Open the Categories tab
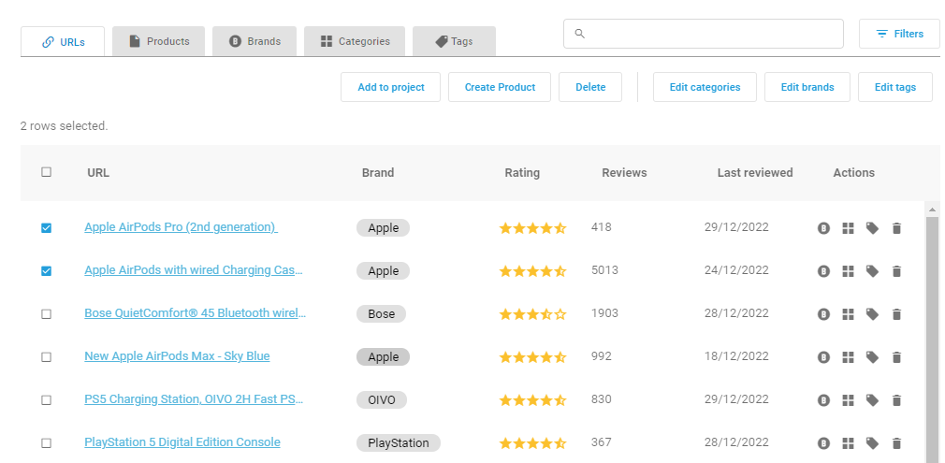 click(x=355, y=41)
